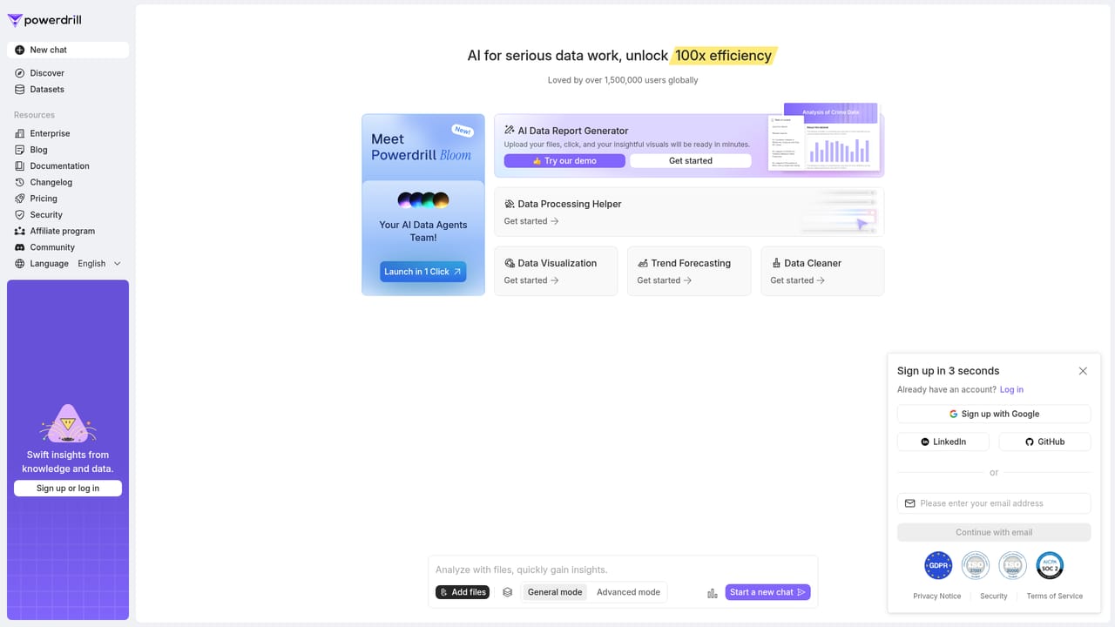Viewport: 1115px width, 627px height.
Task: Click the Log in link
Action: (1011, 389)
